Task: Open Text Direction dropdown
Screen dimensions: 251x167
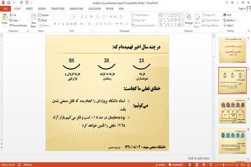Action: click(x=141, y=15)
